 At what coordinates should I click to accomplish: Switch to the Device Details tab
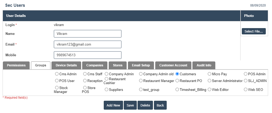coord(66,65)
